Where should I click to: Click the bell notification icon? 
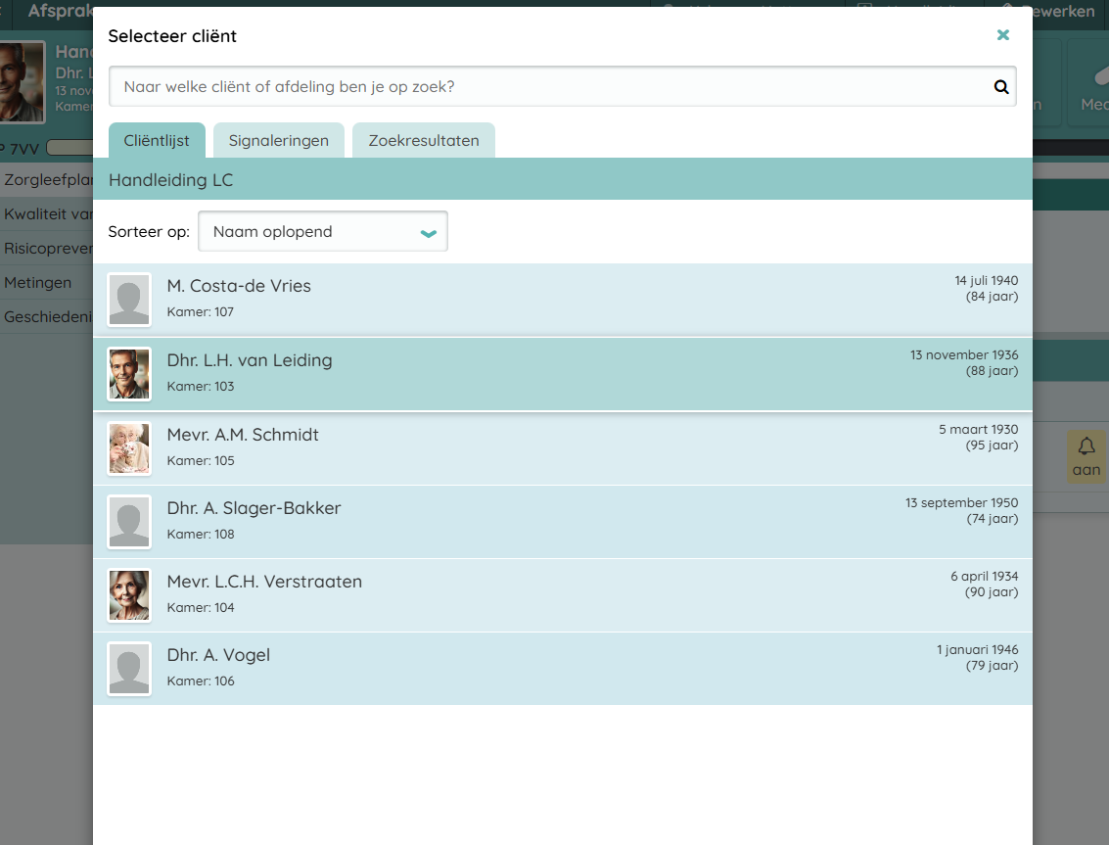[x=1086, y=447]
